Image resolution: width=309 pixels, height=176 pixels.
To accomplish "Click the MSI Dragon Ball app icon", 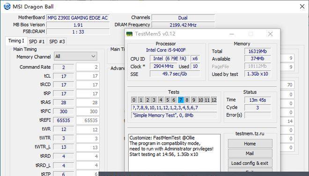I will pyautogui.click(x=7, y=7).
